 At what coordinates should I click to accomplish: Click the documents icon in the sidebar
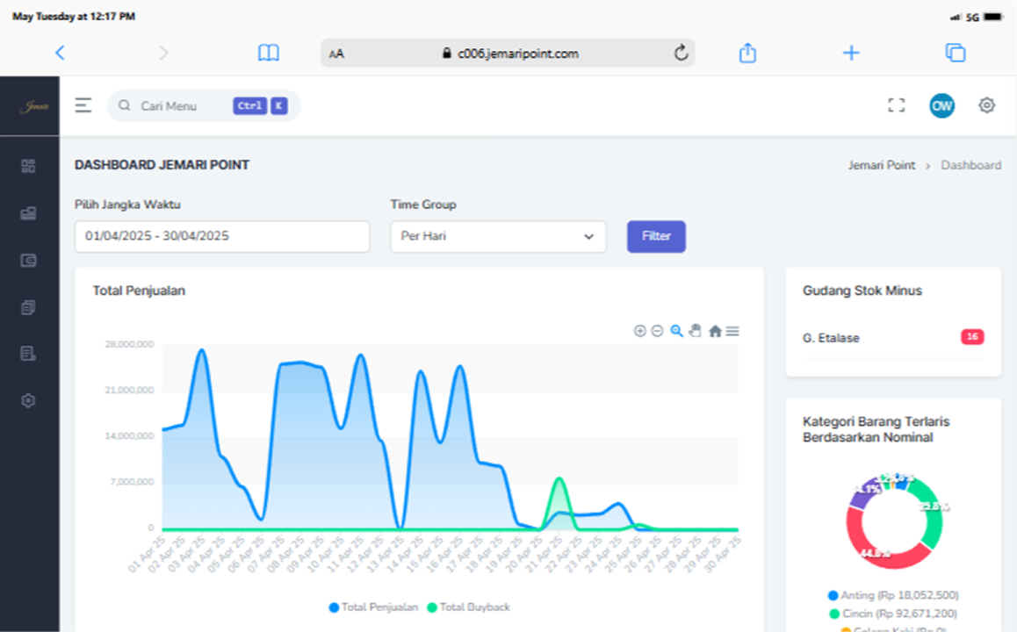pos(28,306)
